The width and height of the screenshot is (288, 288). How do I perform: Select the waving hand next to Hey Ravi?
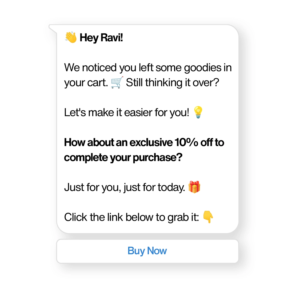click(70, 38)
